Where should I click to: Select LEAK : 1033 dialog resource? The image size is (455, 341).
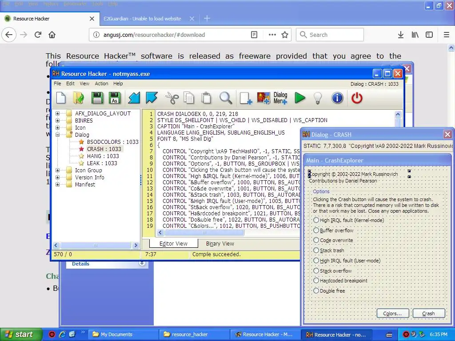[x=102, y=163]
